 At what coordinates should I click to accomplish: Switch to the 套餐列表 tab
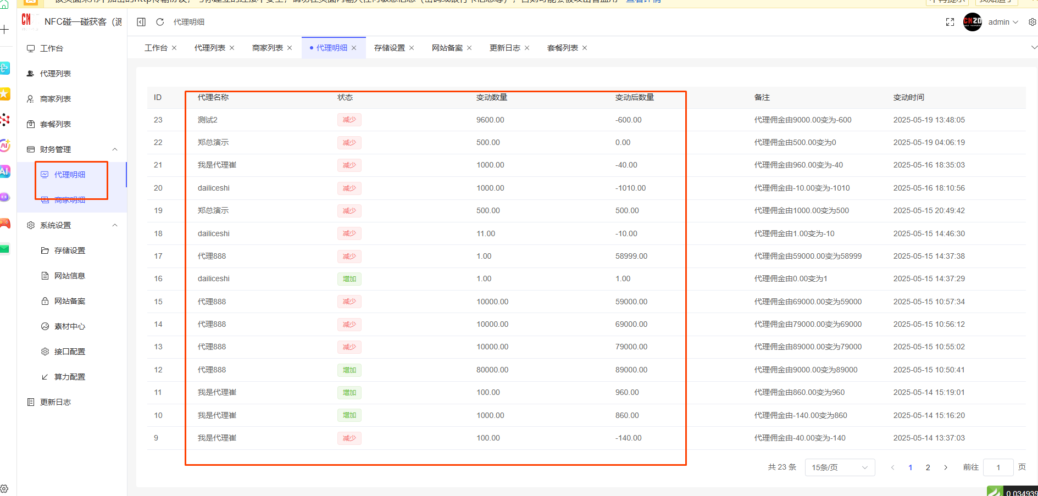pyautogui.click(x=562, y=48)
